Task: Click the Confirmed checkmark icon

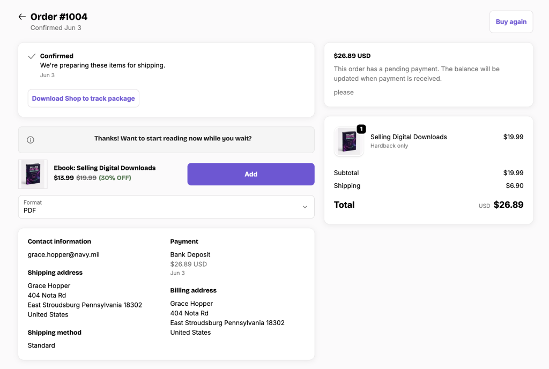Action: (x=32, y=56)
